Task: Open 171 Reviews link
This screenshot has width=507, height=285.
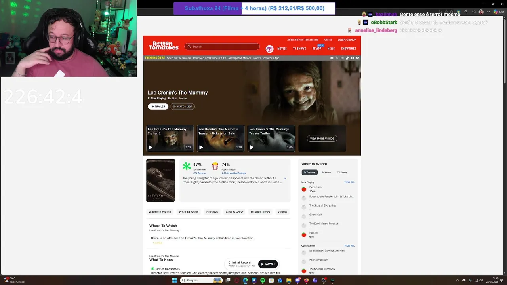Action: (x=200, y=173)
